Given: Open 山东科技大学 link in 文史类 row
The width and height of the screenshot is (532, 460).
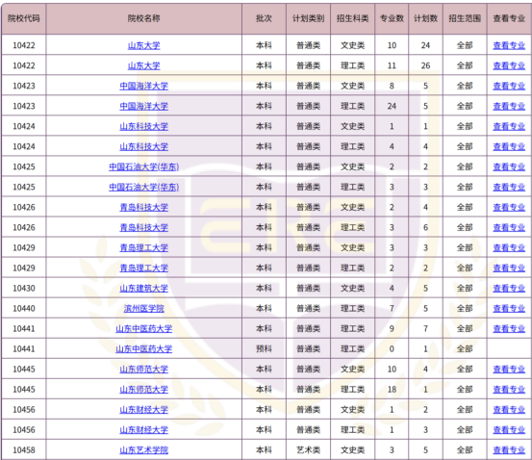Looking at the screenshot, I should pos(143,126).
